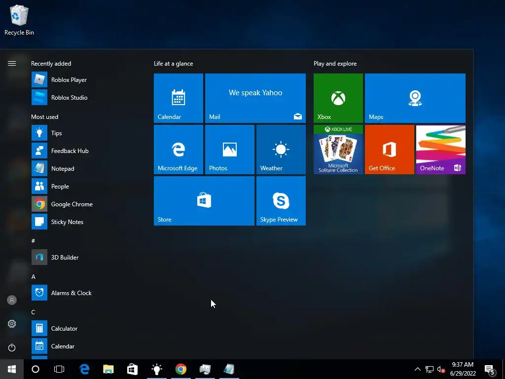The width and height of the screenshot is (505, 379).
Task: Open the muted volume tray icon
Action: [441, 369]
